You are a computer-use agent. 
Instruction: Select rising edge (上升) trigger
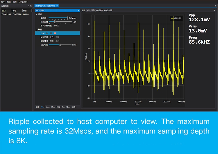(51, 37)
